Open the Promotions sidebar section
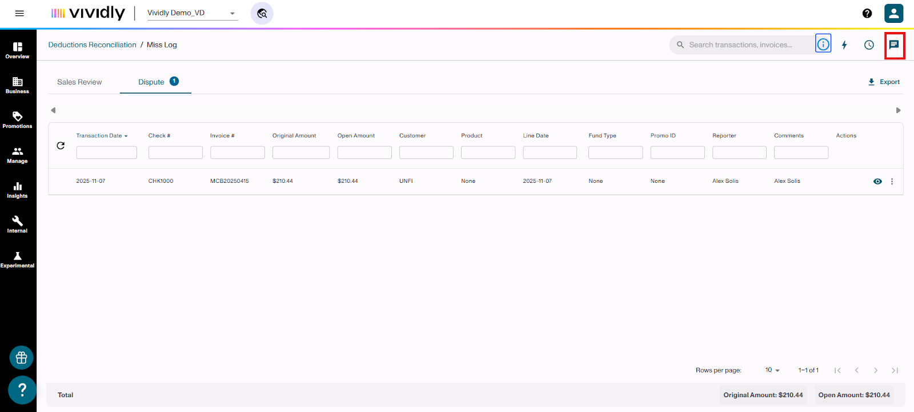 pyautogui.click(x=17, y=120)
